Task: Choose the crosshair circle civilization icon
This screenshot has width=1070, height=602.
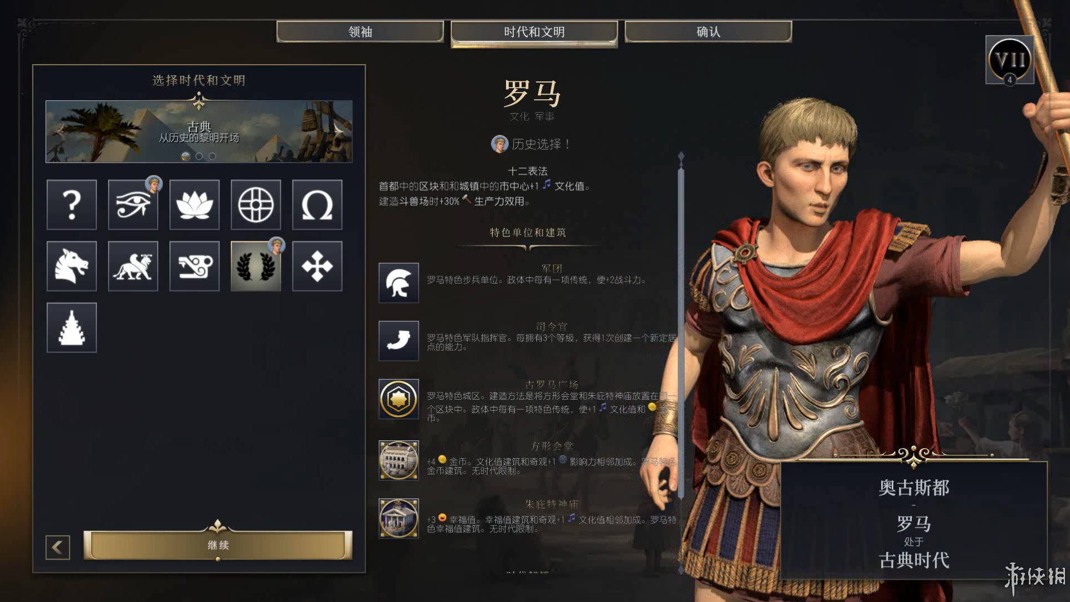Action: click(x=256, y=205)
